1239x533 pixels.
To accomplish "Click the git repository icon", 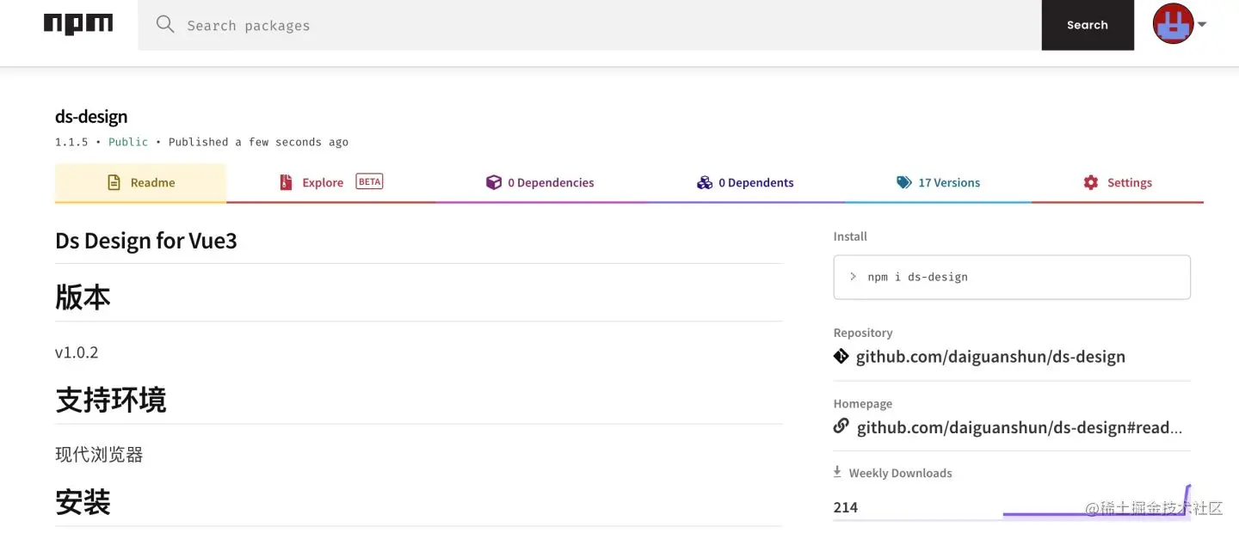I will tap(841, 356).
